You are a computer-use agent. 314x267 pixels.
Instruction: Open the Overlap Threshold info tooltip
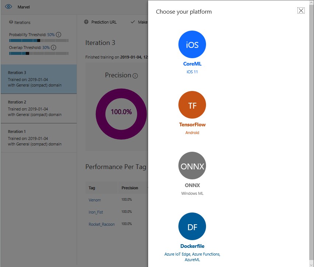53,47
